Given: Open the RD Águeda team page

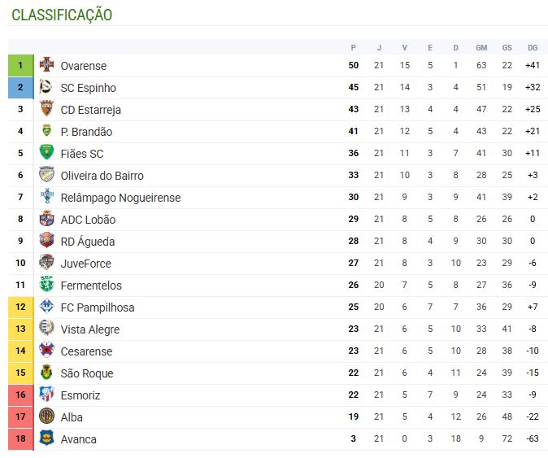Looking at the screenshot, I should tap(88, 242).
